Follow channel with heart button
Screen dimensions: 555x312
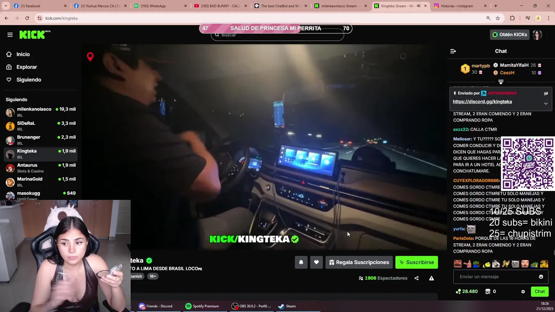coord(317,262)
